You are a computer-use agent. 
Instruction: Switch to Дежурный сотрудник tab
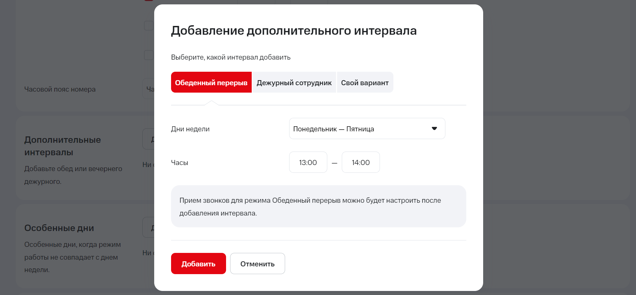(294, 83)
